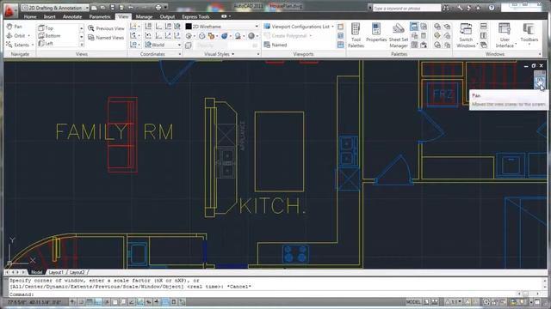Toggle MODEL space button in status bar
The image size is (551, 309).
[413, 302]
